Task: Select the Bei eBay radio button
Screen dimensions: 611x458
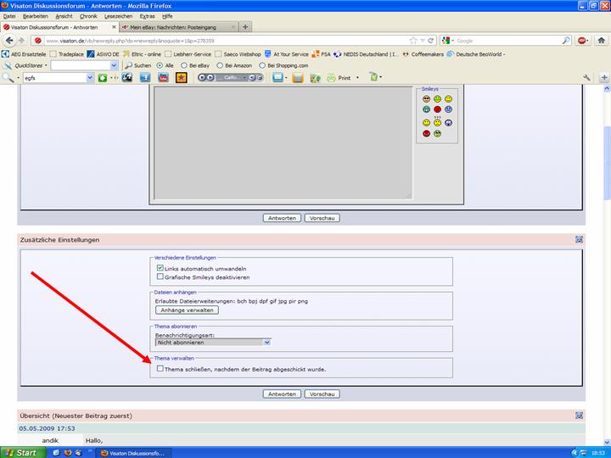Action: point(183,65)
